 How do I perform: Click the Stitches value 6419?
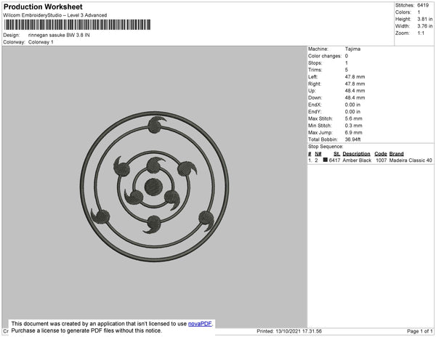point(423,5)
